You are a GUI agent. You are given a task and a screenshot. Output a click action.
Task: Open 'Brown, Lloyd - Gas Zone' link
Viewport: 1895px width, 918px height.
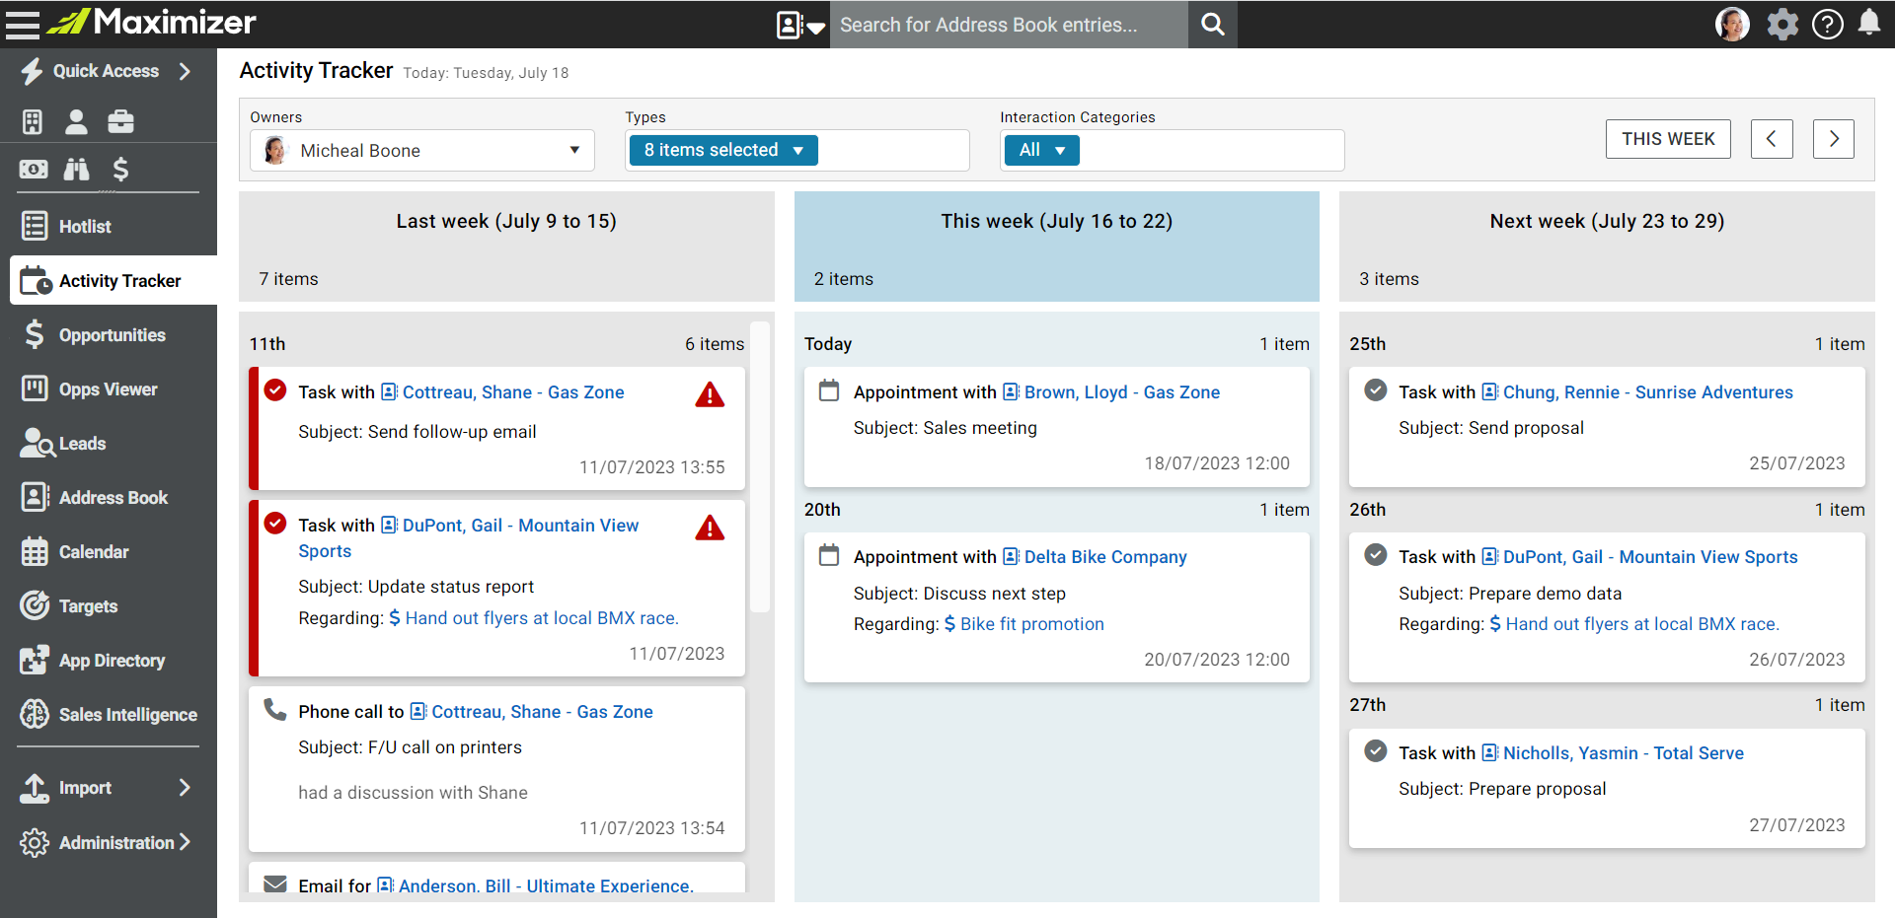[1122, 392]
